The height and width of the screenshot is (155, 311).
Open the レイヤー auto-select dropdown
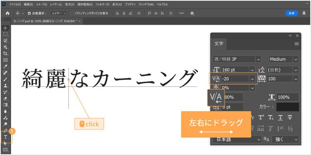pos(59,14)
